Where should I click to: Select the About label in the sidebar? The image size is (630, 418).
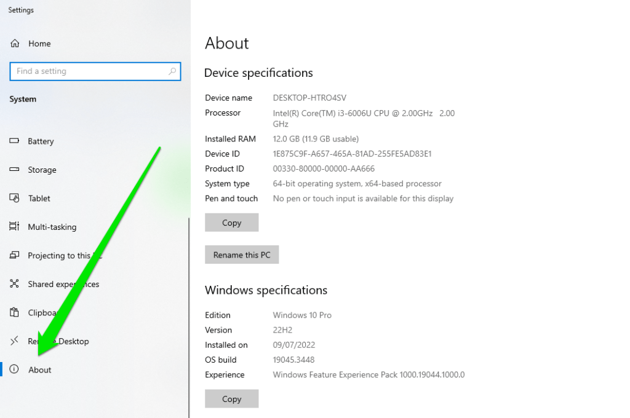tap(40, 370)
